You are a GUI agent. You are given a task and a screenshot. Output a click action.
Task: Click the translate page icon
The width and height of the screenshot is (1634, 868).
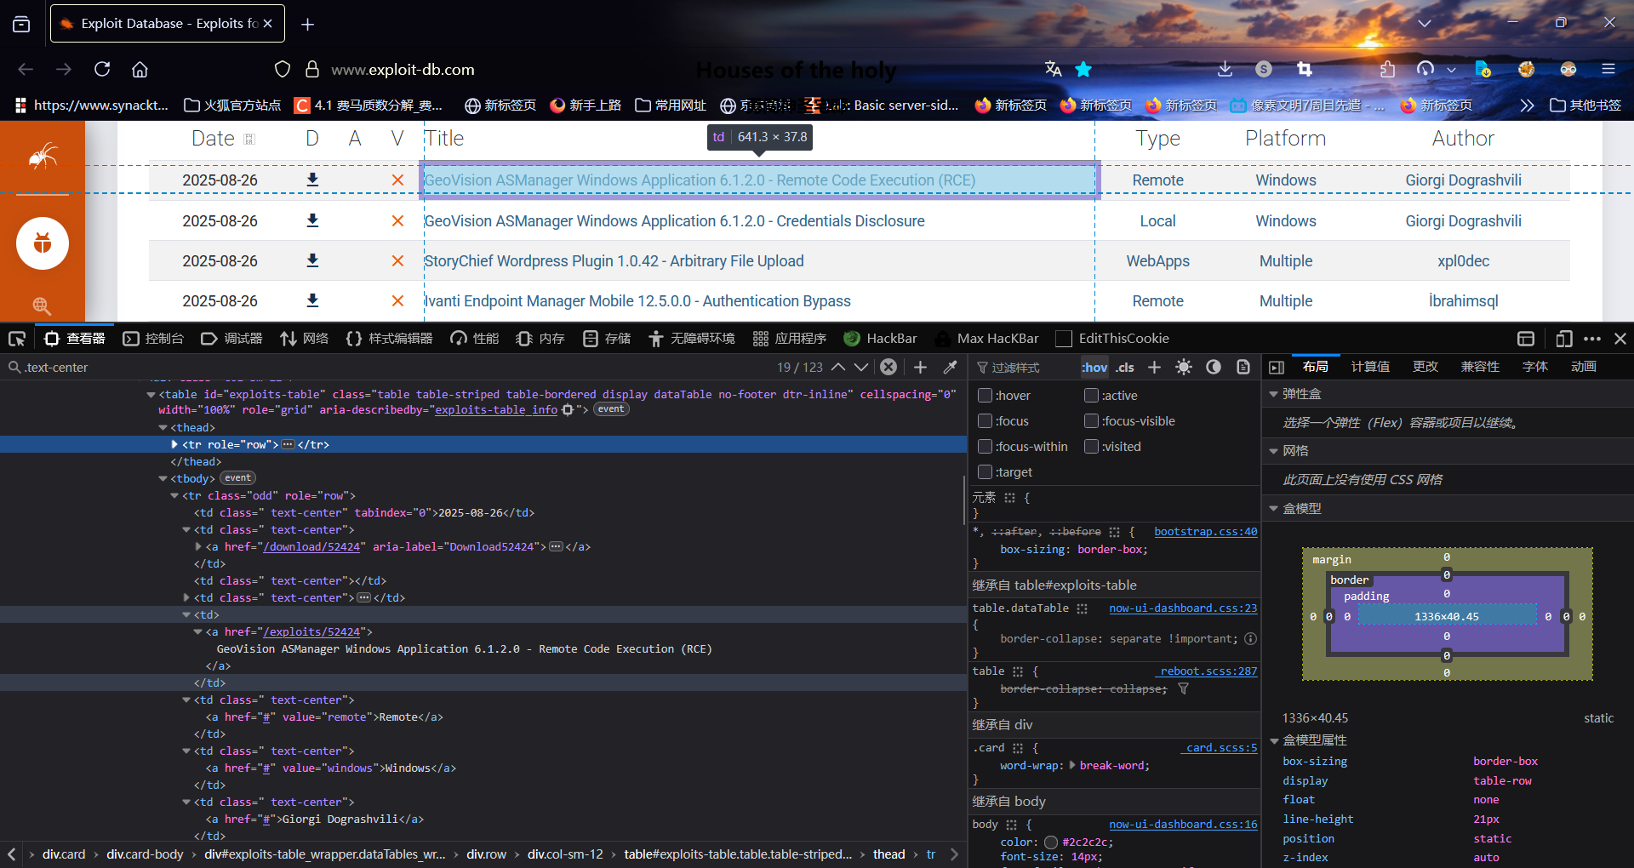pos(1053,69)
